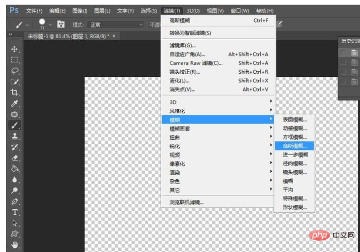Close the 未标题-1 document tab
This screenshot has width=360, height=252.
click(x=114, y=36)
